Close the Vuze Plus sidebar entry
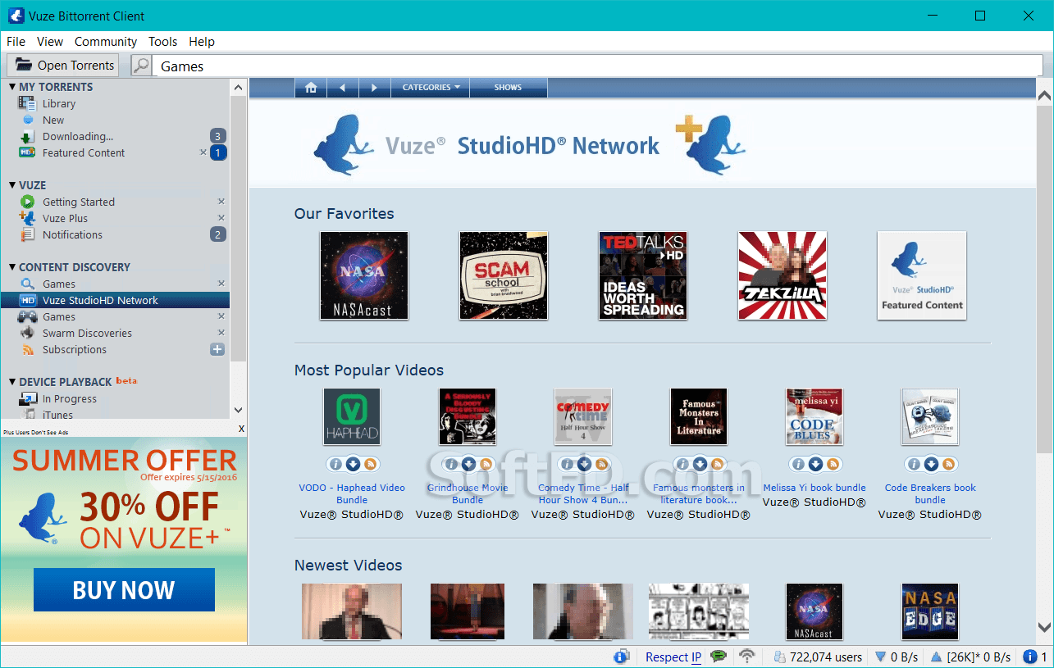The height and width of the screenshot is (668, 1054). tap(221, 218)
